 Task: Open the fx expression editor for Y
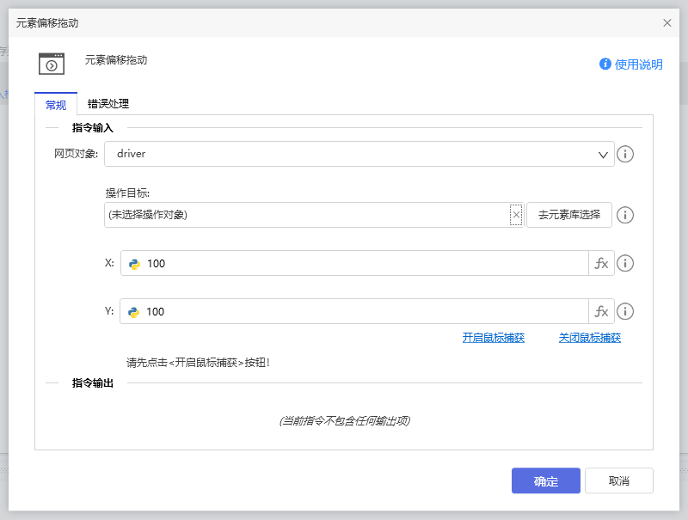(x=601, y=311)
